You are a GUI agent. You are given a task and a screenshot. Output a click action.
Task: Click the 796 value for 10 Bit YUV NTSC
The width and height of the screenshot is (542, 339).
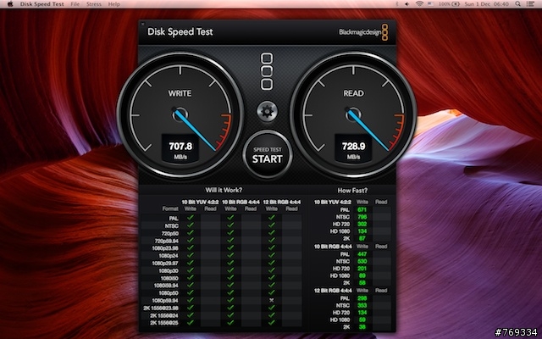[362, 217]
